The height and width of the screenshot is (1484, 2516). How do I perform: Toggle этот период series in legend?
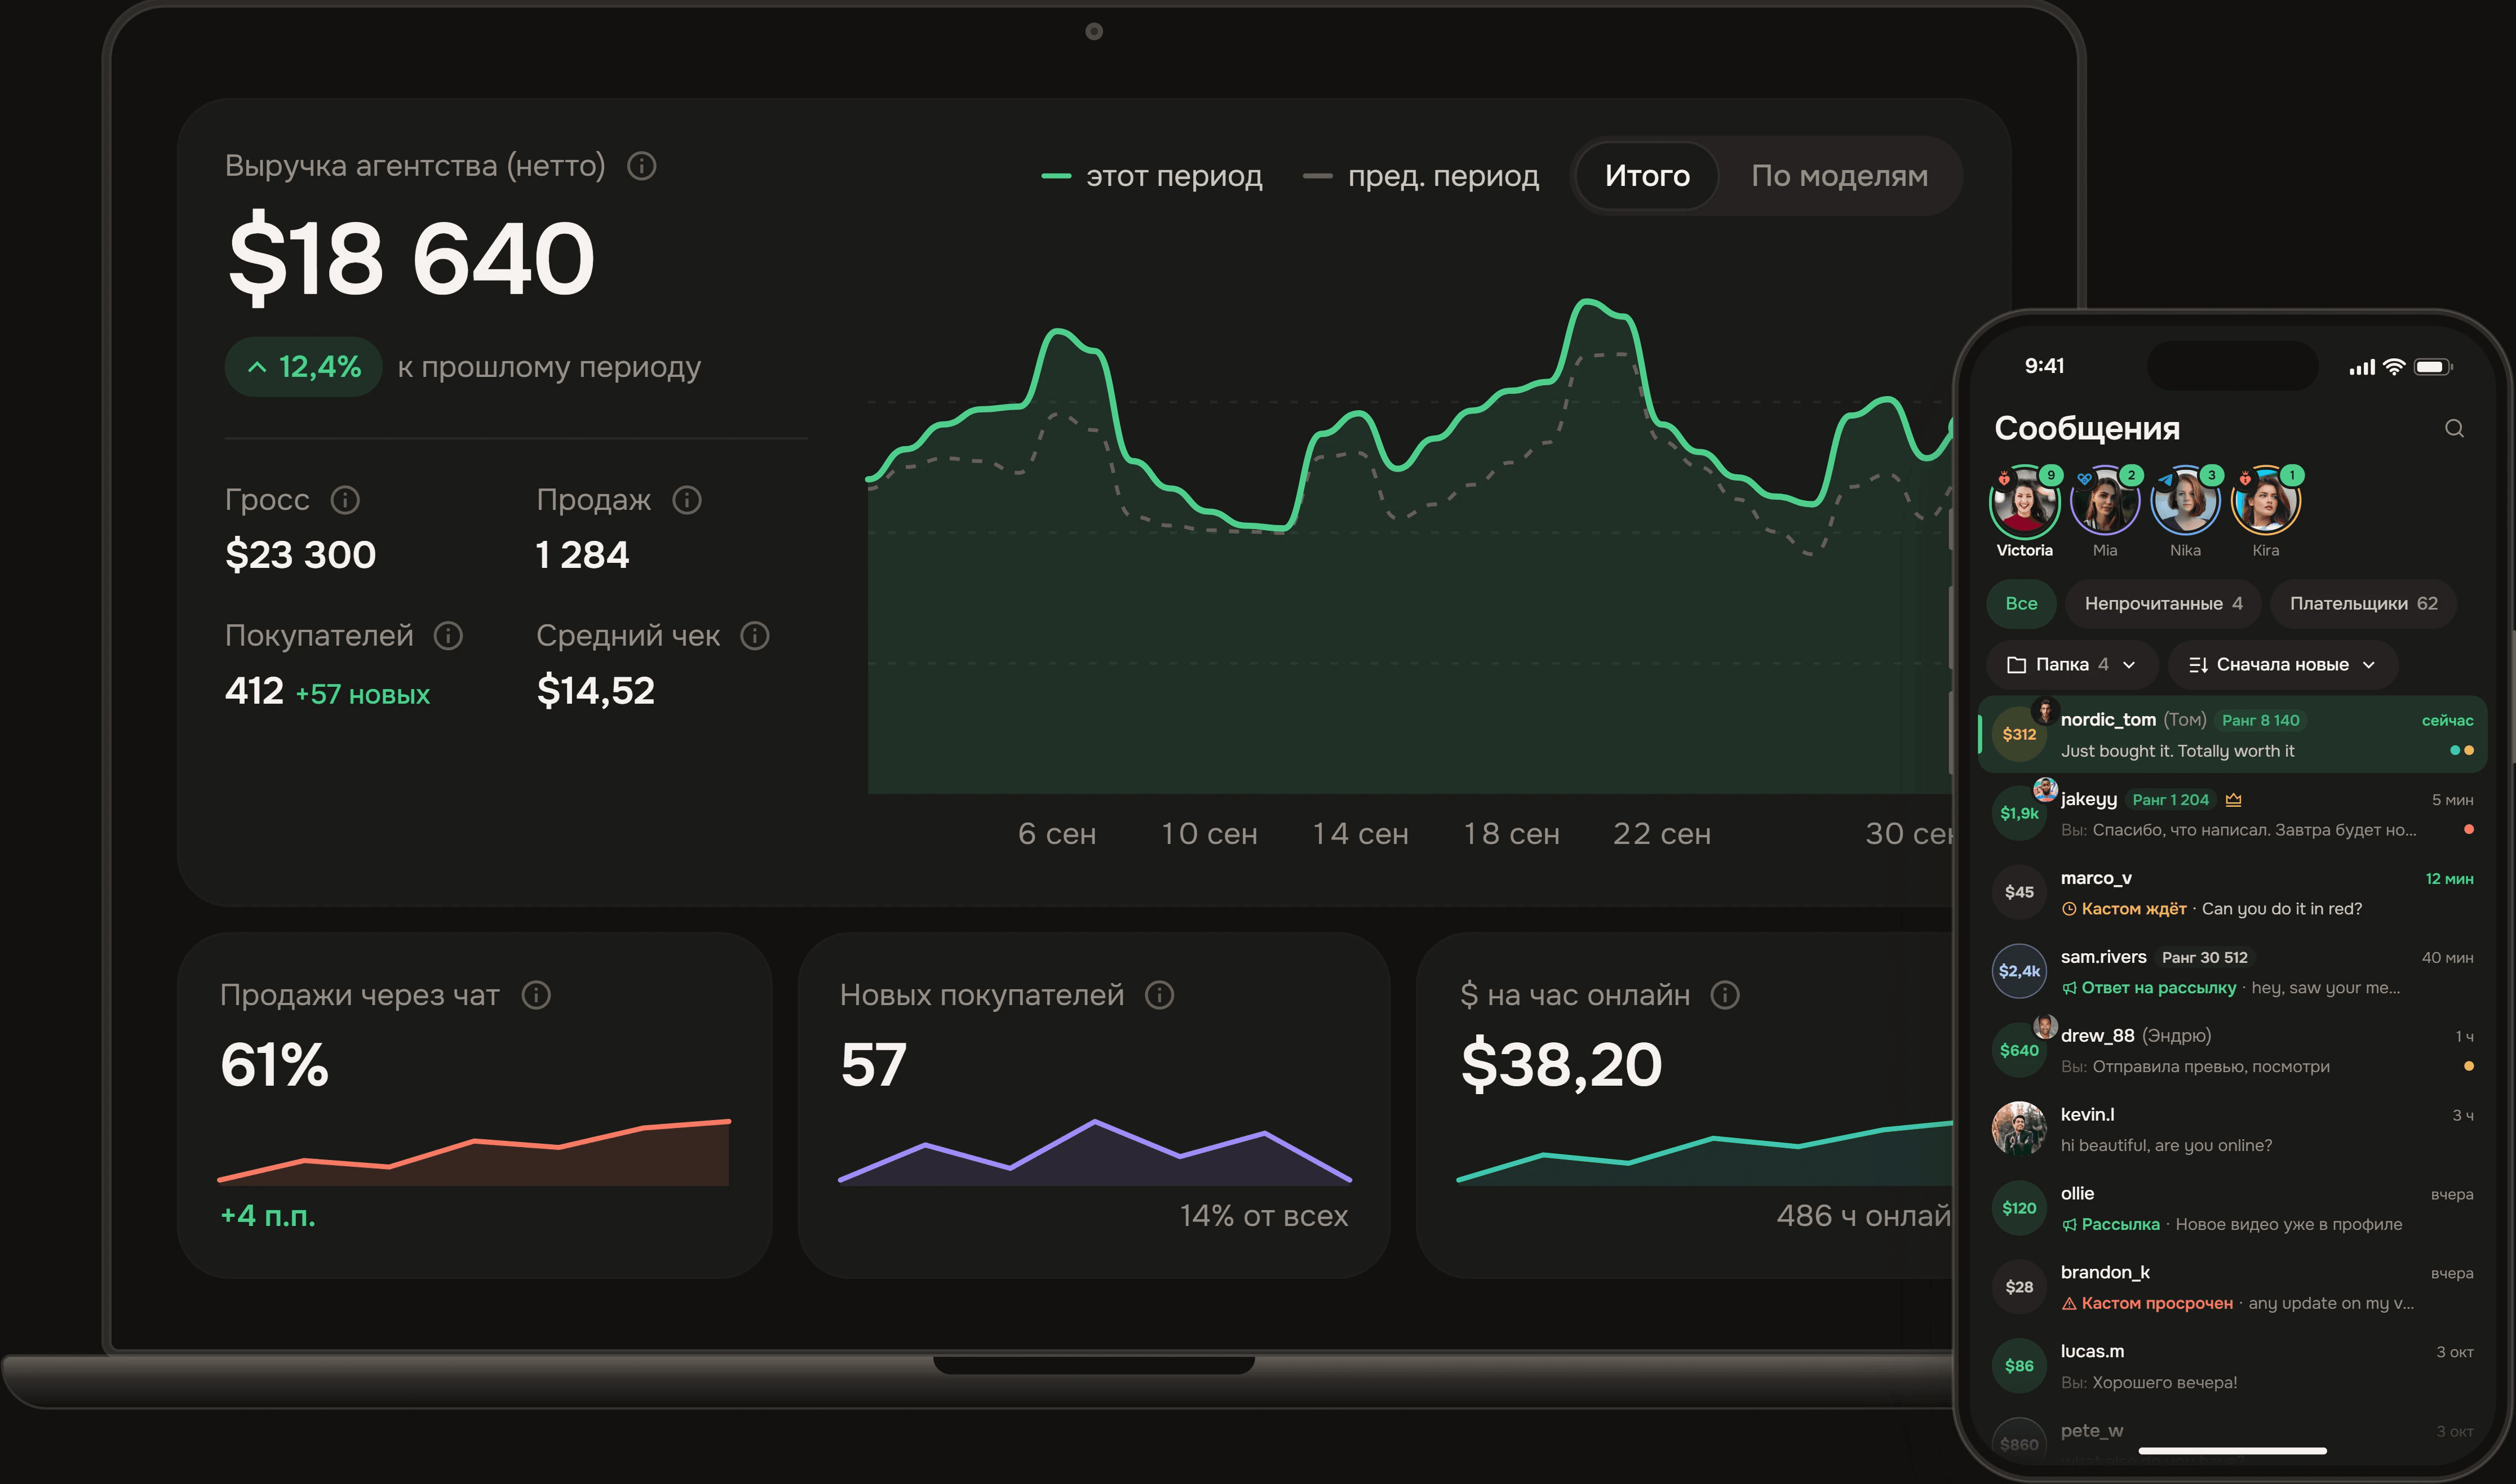coord(1151,176)
